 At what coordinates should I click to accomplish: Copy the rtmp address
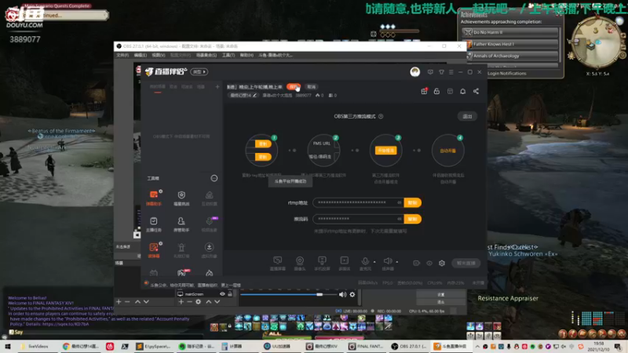413,202
